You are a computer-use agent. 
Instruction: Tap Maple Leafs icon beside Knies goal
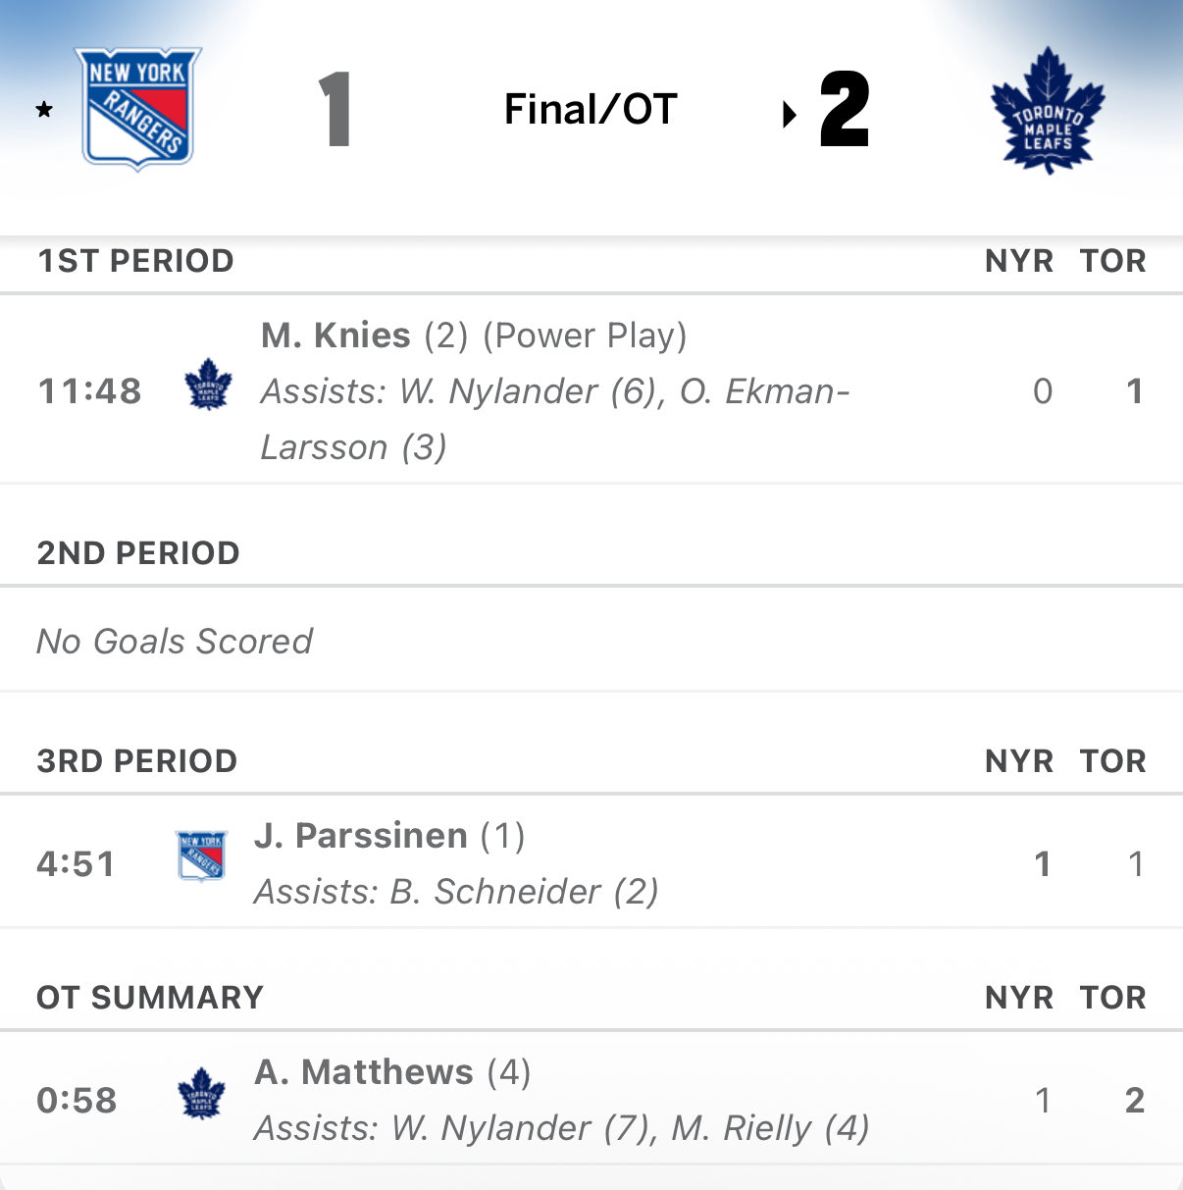click(x=208, y=384)
